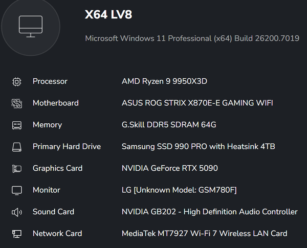Click the large computer icon in the circle
The height and width of the screenshot is (248, 307).
coord(30,26)
